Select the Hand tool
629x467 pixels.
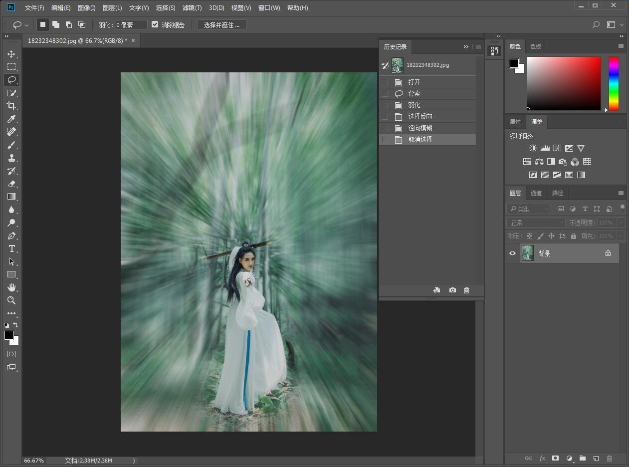11,287
